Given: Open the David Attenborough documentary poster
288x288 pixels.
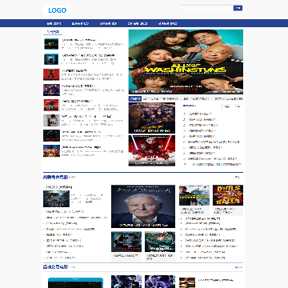Looking at the screenshot, I should coord(143,206).
